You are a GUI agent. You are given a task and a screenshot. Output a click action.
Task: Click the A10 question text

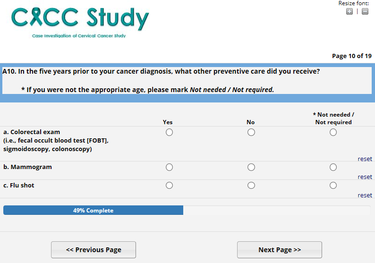pyautogui.click(x=161, y=72)
